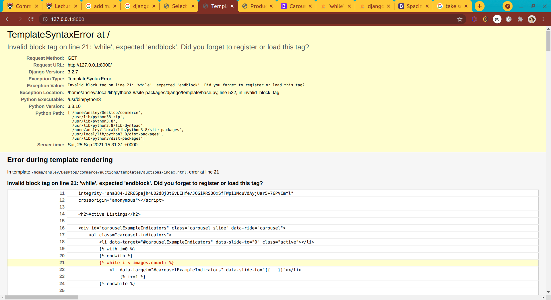Click Python Version value 3.8.10
Image resolution: width=551 pixels, height=300 pixels.
74,106
